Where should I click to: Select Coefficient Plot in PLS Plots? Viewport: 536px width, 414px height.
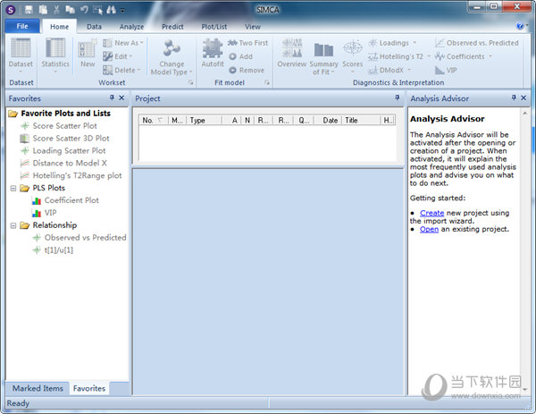tap(71, 200)
